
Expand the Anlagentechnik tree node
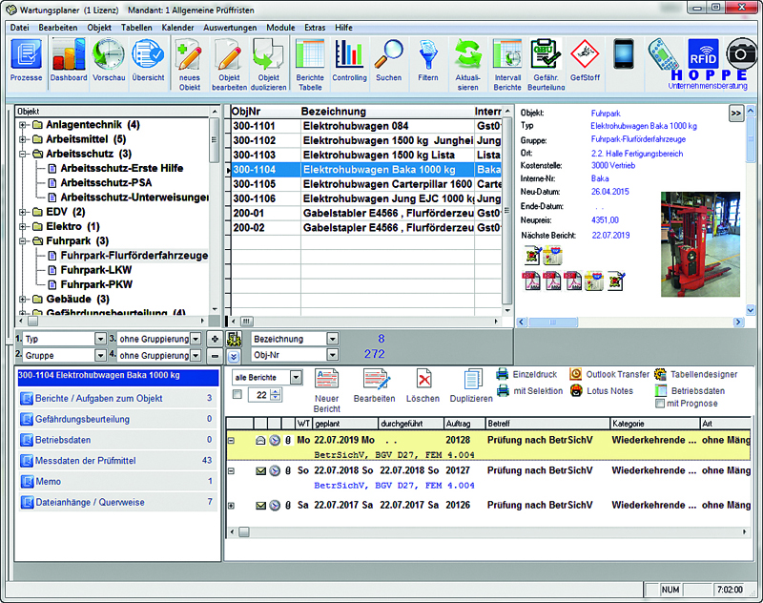click(22, 125)
